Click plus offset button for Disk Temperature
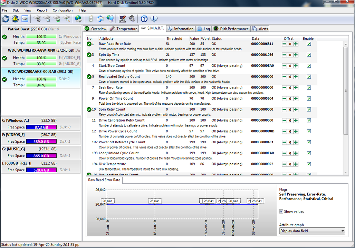Viewport: 355px width, 248px height. click(296, 164)
